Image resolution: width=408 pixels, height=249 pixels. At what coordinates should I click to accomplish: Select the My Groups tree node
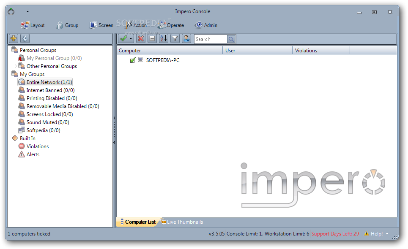click(x=32, y=74)
